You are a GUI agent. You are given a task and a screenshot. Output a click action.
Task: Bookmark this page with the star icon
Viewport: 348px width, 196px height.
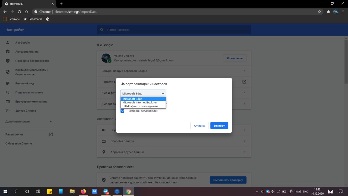(x=319, y=12)
